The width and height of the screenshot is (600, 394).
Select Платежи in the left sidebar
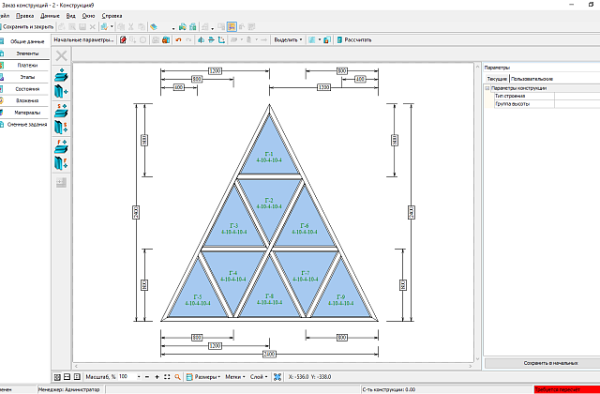click(25, 66)
